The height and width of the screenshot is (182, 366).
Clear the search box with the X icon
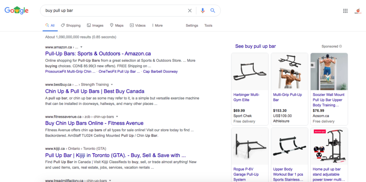click(x=190, y=10)
